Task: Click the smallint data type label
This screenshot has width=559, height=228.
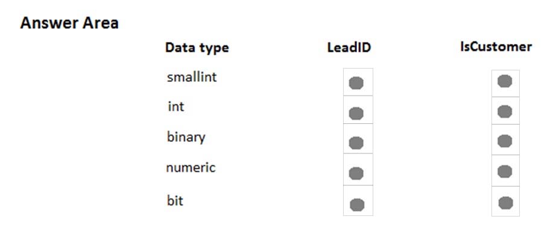Action: 191,77
